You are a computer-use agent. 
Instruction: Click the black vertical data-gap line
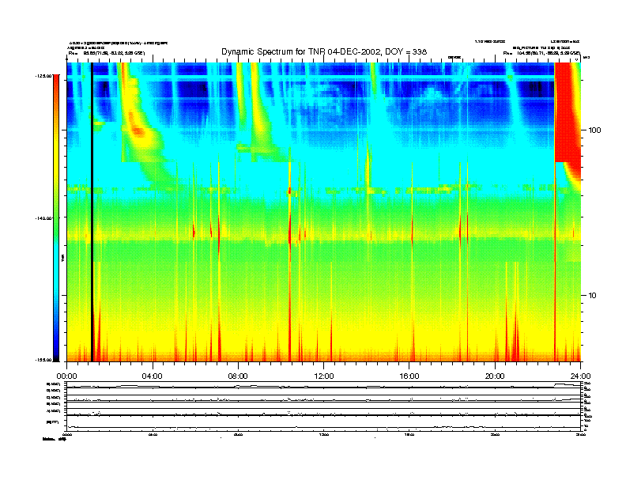point(92,212)
